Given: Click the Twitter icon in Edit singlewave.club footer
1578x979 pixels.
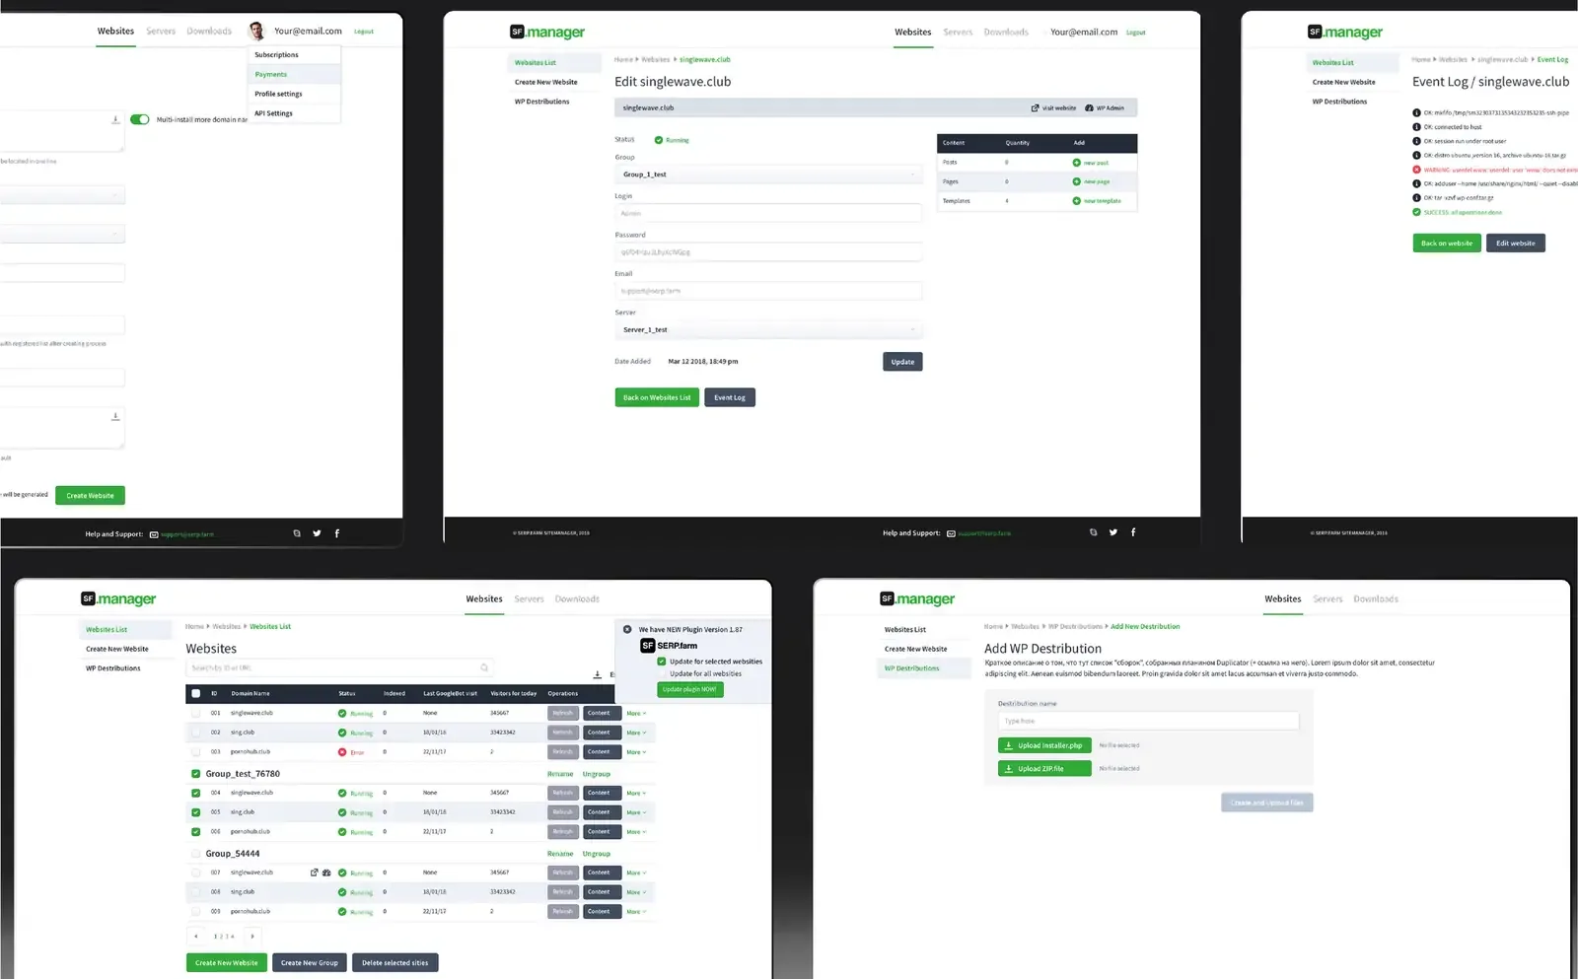Looking at the screenshot, I should point(1113,532).
